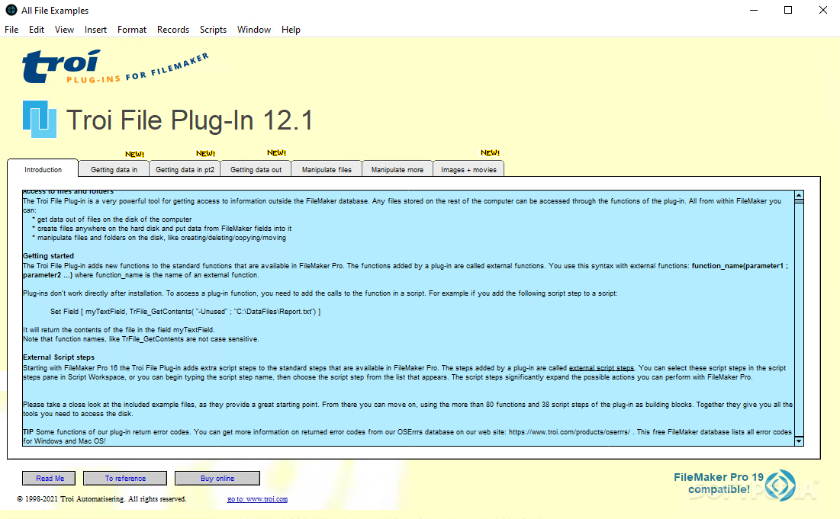The image size is (840, 519).
Task: Open the Window menu
Action: click(x=254, y=30)
